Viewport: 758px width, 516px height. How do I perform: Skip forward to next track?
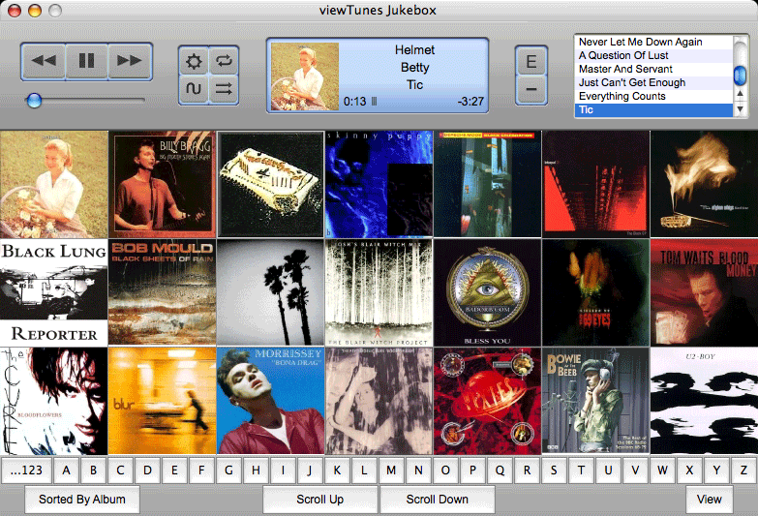click(x=130, y=61)
